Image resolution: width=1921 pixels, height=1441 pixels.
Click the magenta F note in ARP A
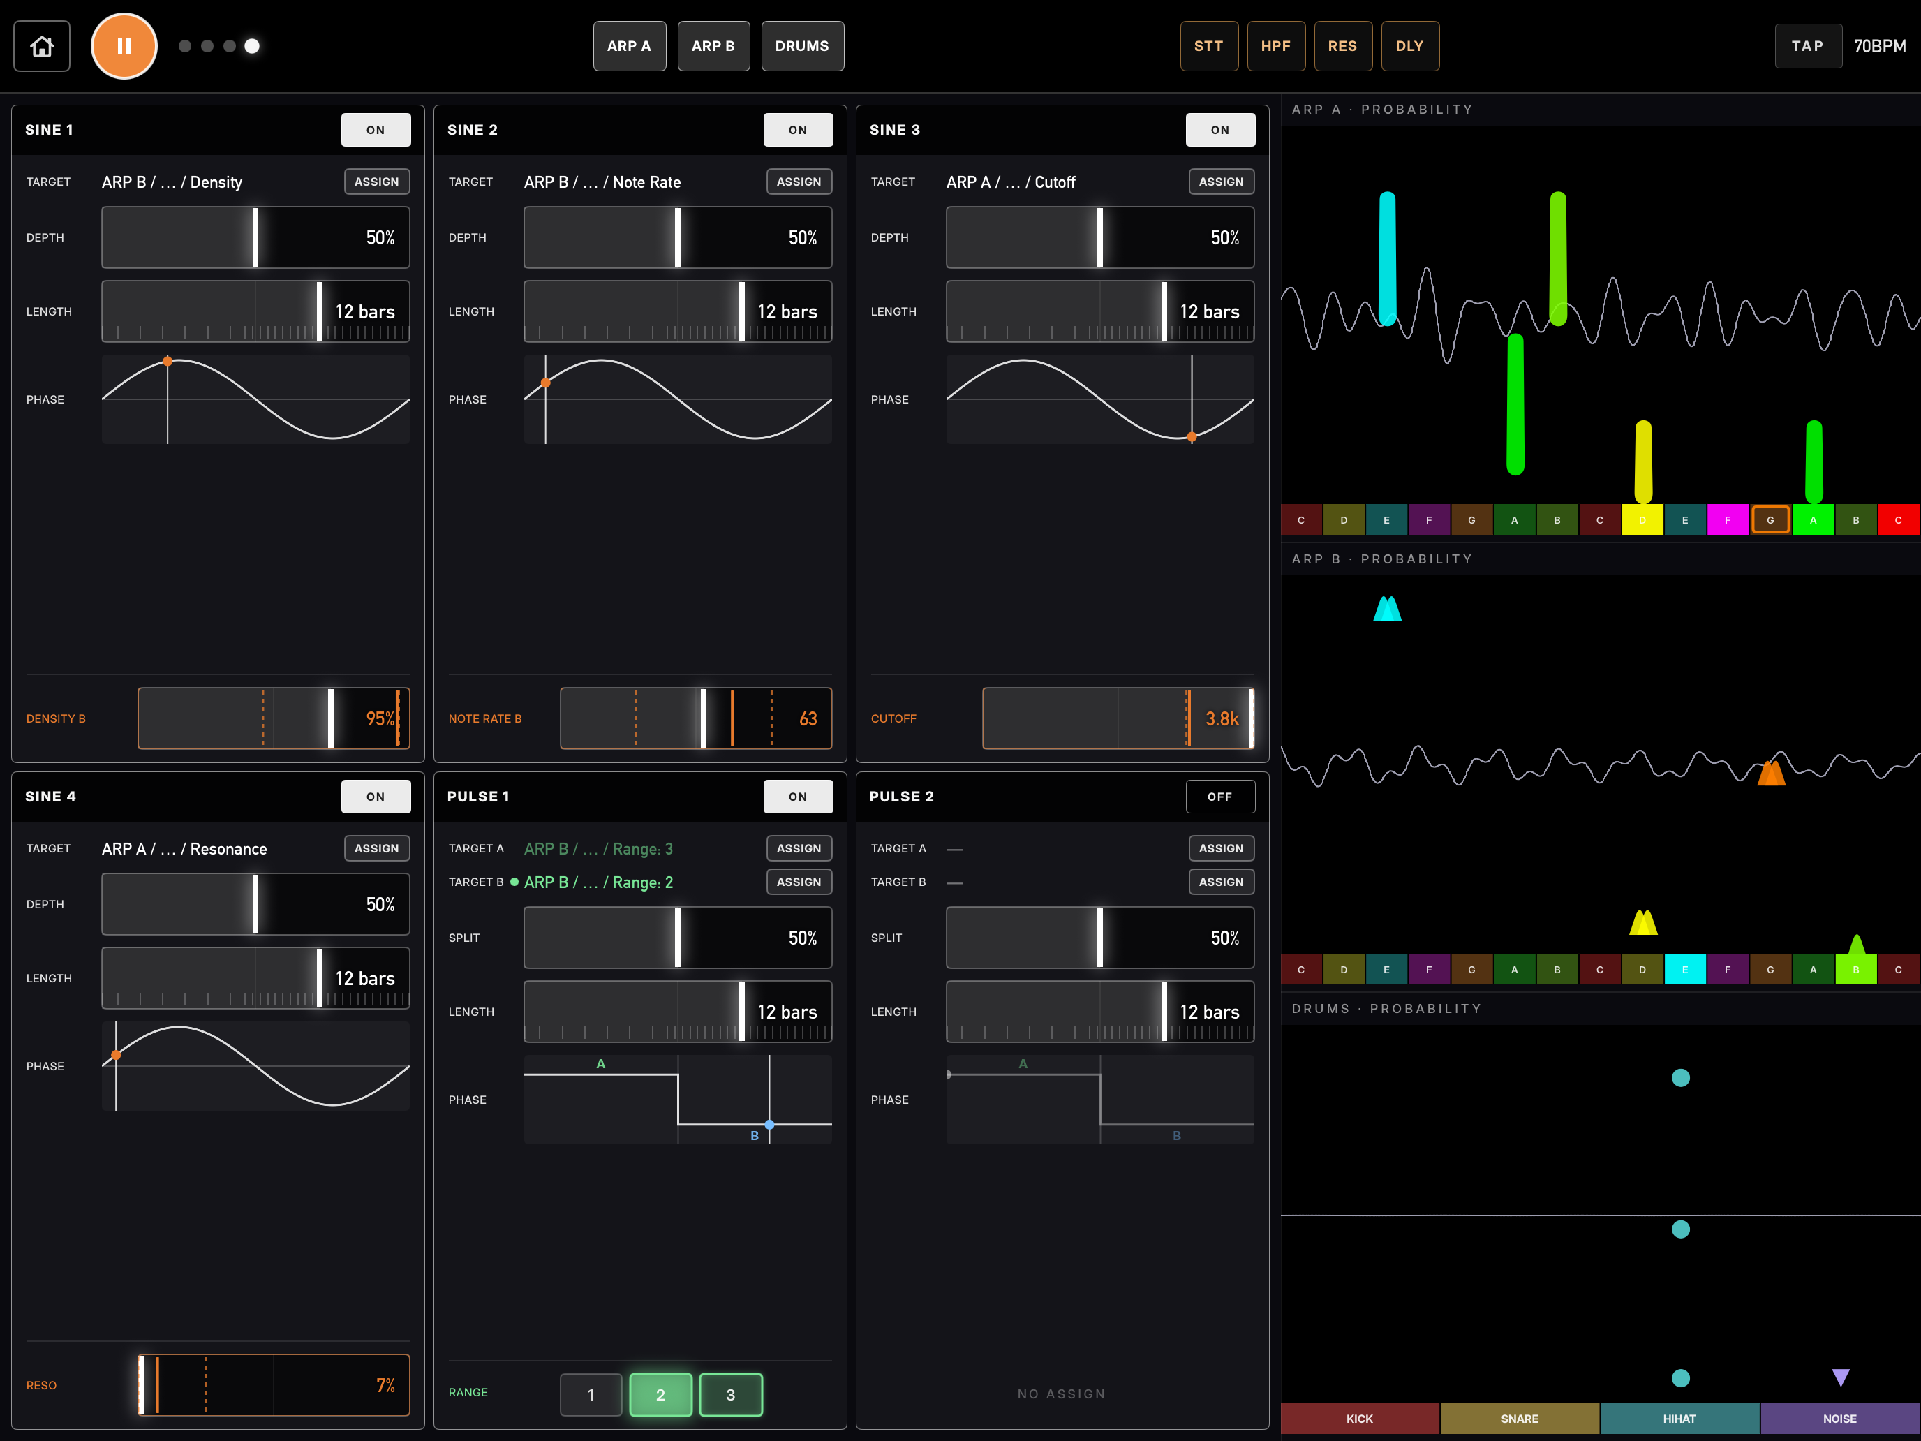click(1728, 520)
